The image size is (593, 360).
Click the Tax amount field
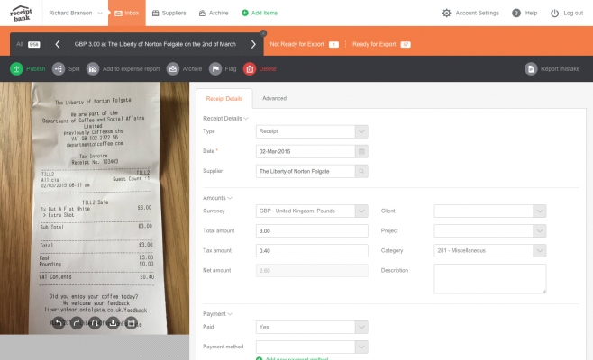[x=312, y=250]
